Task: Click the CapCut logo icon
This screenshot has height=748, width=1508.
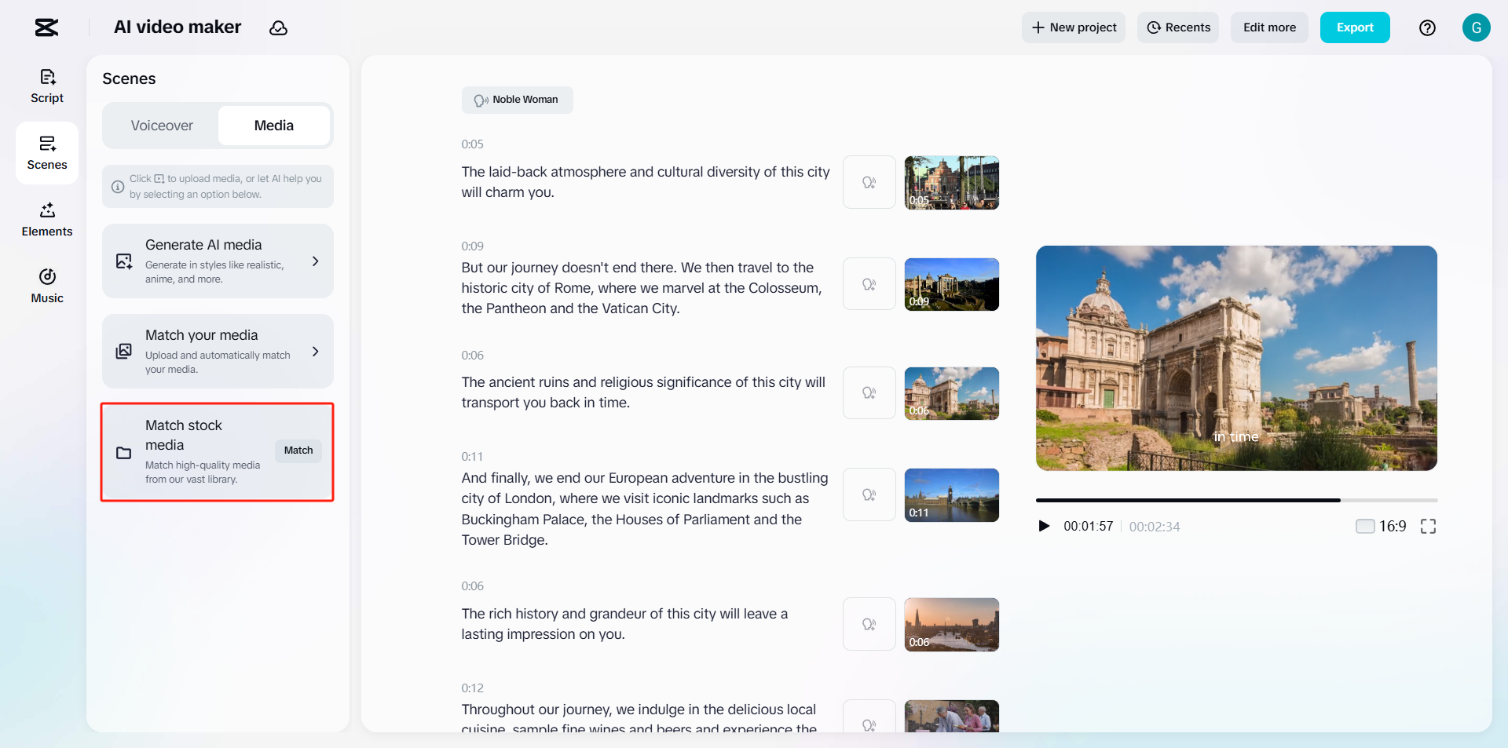Action: (x=47, y=27)
